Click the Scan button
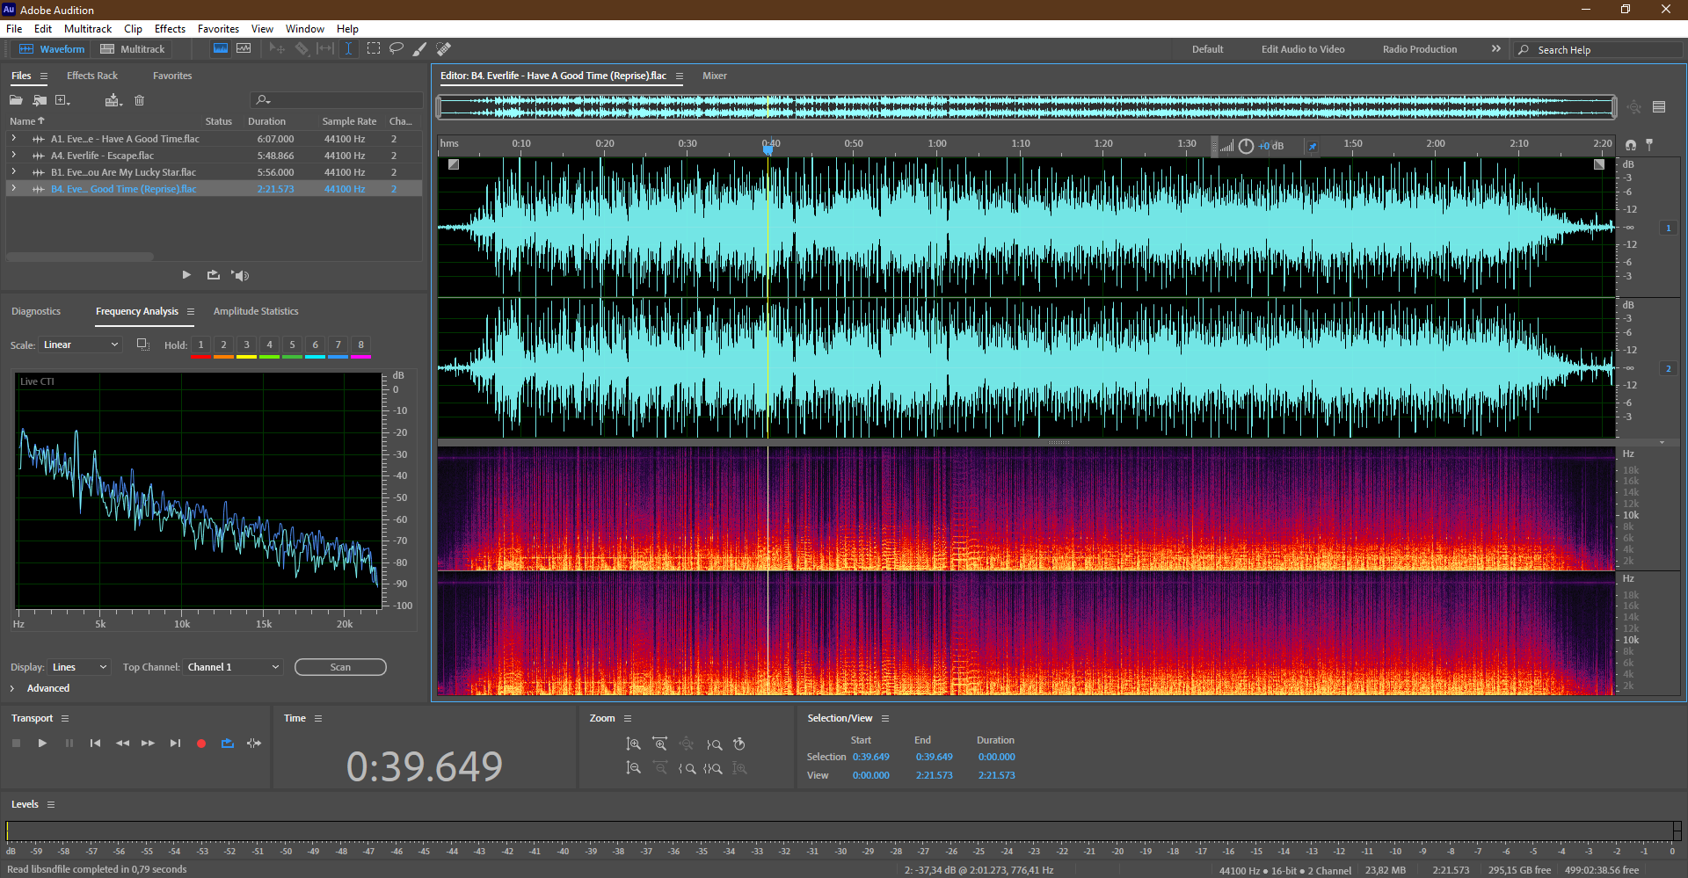The width and height of the screenshot is (1688, 878). point(340,667)
